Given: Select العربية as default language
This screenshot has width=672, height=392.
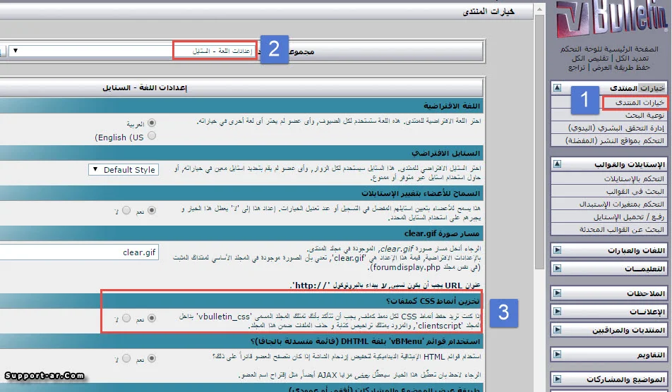Looking at the screenshot, I should pyautogui.click(x=152, y=123).
